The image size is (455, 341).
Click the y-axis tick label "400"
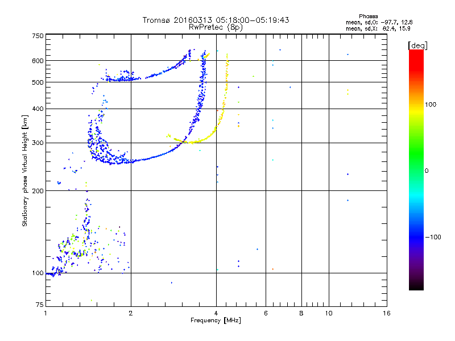coord(38,109)
